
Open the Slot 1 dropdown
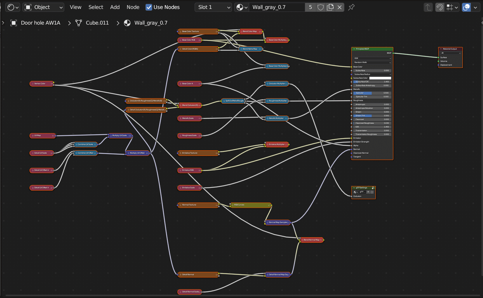tap(214, 7)
